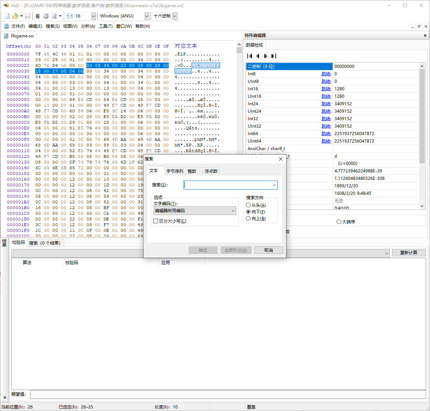Click the 搜索(S) text input field
This screenshot has width=430, height=411.
227,185
